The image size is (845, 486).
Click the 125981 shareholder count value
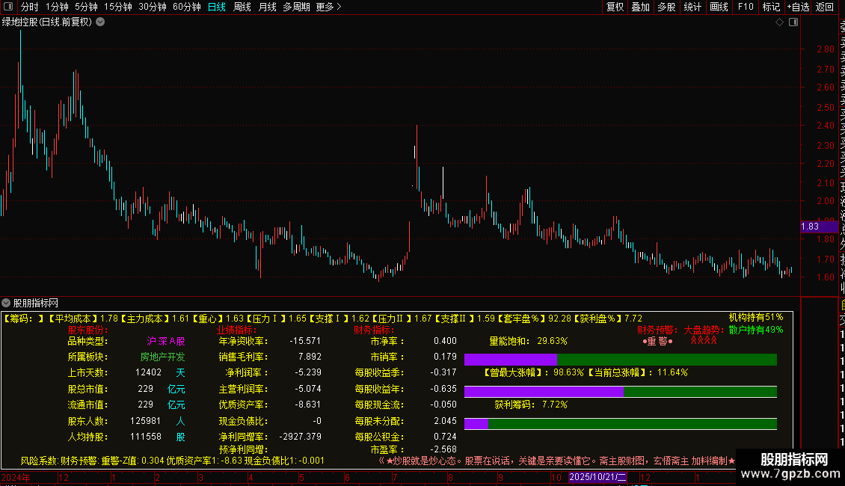146,421
